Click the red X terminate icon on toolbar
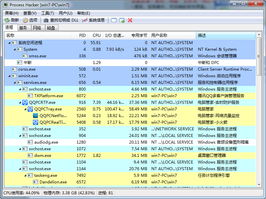Image resolution: width=266 pixels, height=199 pixels. click(x=130, y=20)
